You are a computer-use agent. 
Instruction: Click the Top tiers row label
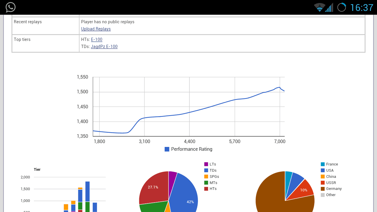pos(22,39)
